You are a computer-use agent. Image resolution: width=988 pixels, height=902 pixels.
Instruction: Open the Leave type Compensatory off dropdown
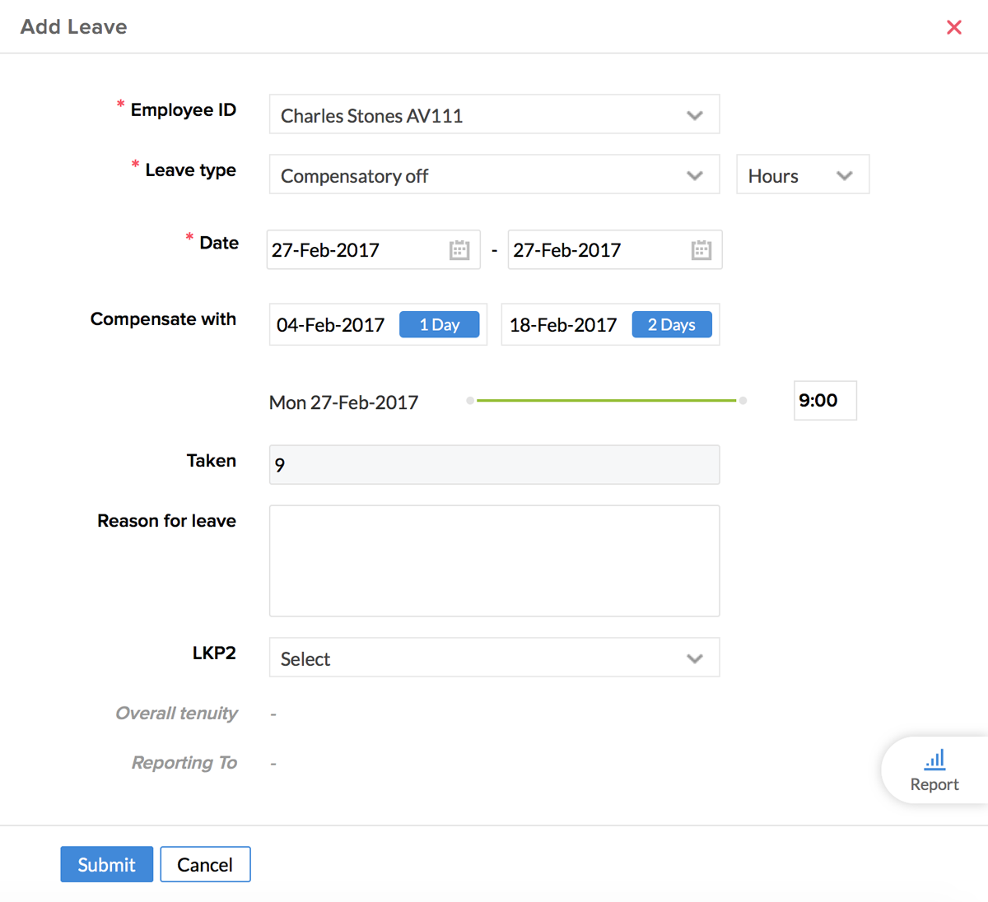click(x=494, y=175)
